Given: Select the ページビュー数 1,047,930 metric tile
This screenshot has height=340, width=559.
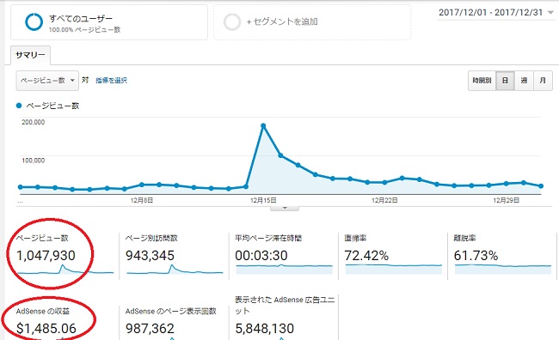Looking at the screenshot, I should coord(64,255).
